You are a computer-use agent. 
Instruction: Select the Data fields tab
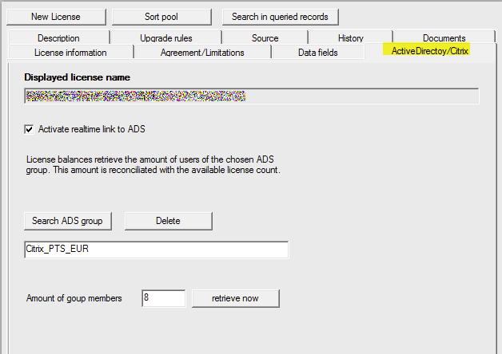(x=317, y=53)
